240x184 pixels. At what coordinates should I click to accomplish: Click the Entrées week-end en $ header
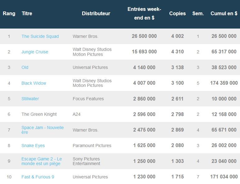pyautogui.click(x=144, y=13)
